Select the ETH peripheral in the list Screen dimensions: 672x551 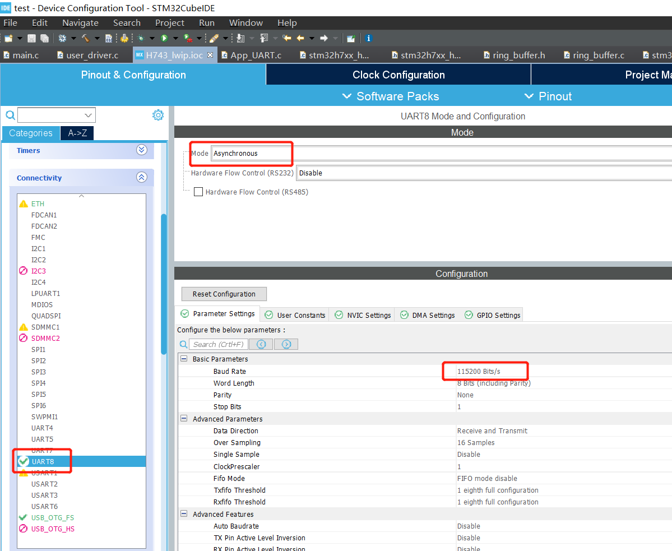pyautogui.click(x=38, y=203)
